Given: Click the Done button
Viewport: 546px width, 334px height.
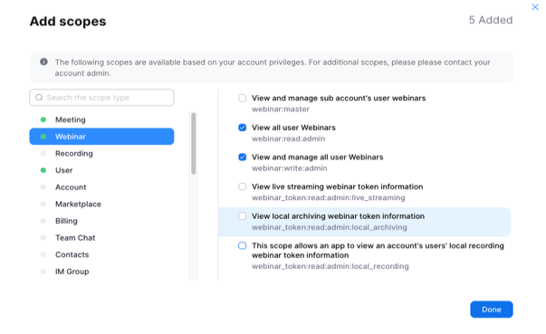Looking at the screenshot, I should [x=492, y=310].
